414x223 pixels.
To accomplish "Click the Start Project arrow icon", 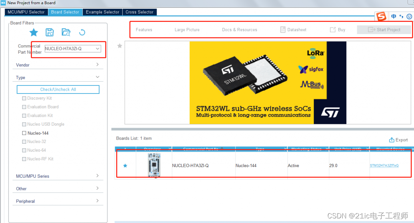I will pyautogui.click(x=371, y=30).
